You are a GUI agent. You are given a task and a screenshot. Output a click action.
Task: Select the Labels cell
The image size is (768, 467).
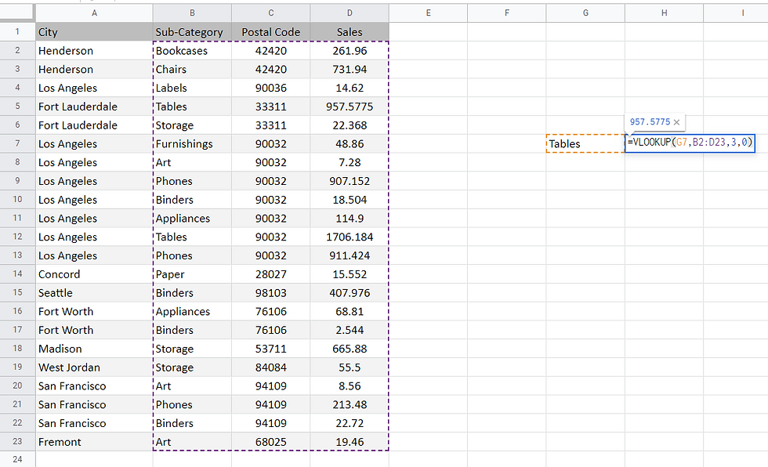[192, 88]
